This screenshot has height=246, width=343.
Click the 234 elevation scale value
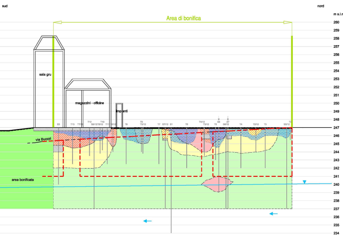pos(337,233)
